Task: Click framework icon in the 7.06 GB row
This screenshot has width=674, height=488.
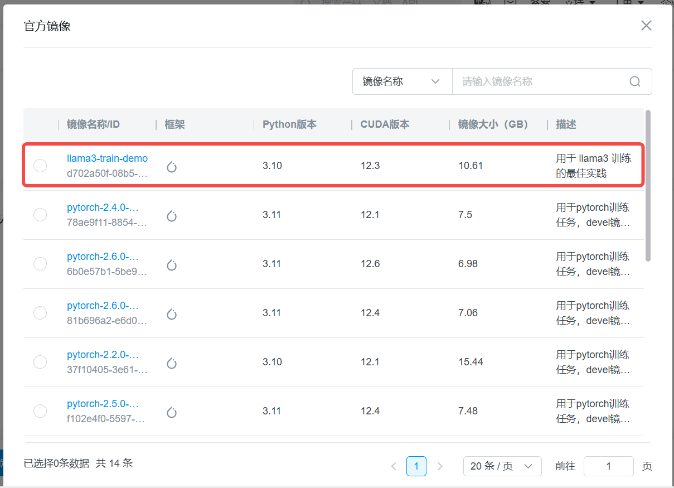Action: pyautogui.click(x=172, y=314)
